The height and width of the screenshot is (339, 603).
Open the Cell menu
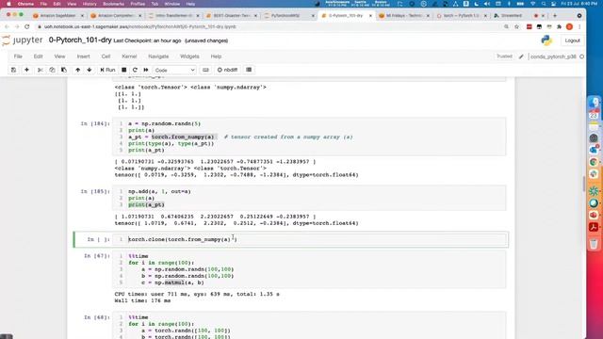pos(106,56)
